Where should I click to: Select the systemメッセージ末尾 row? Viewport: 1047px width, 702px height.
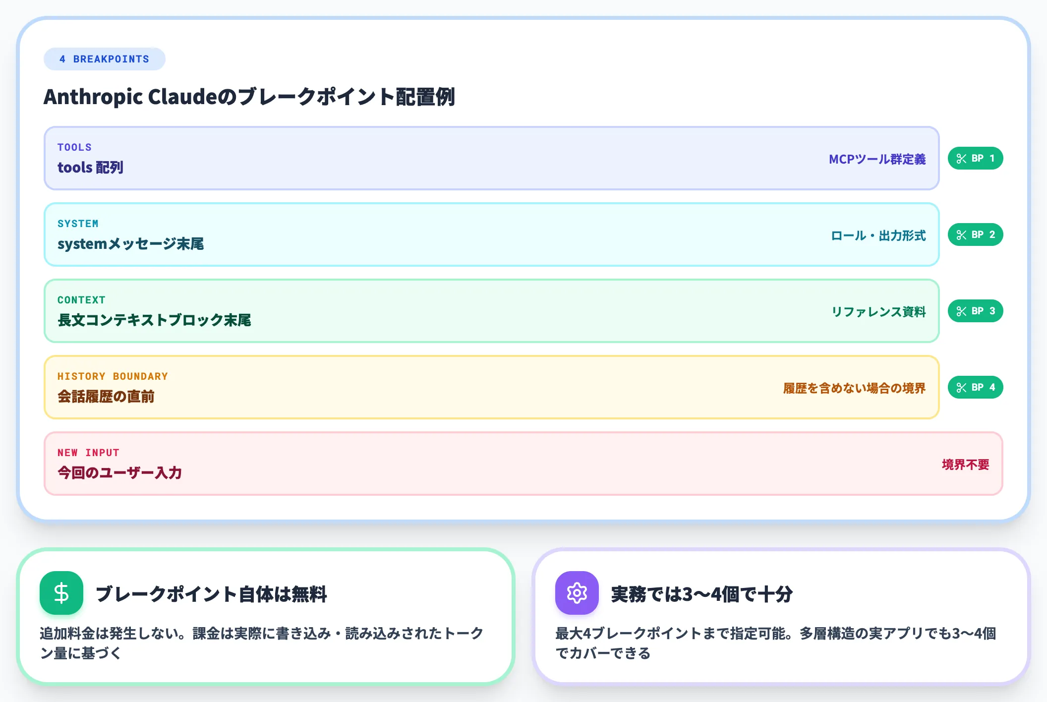pyautogui.click(x=492, y=234)
